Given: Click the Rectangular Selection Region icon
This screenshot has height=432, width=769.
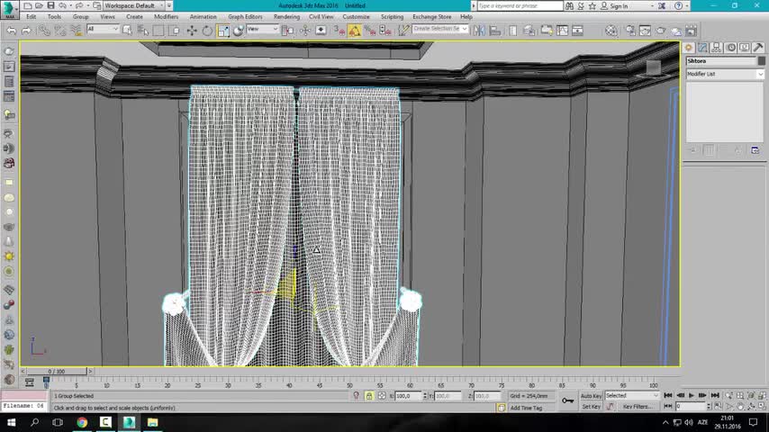Looking at the screenshot, I should 158,31.
